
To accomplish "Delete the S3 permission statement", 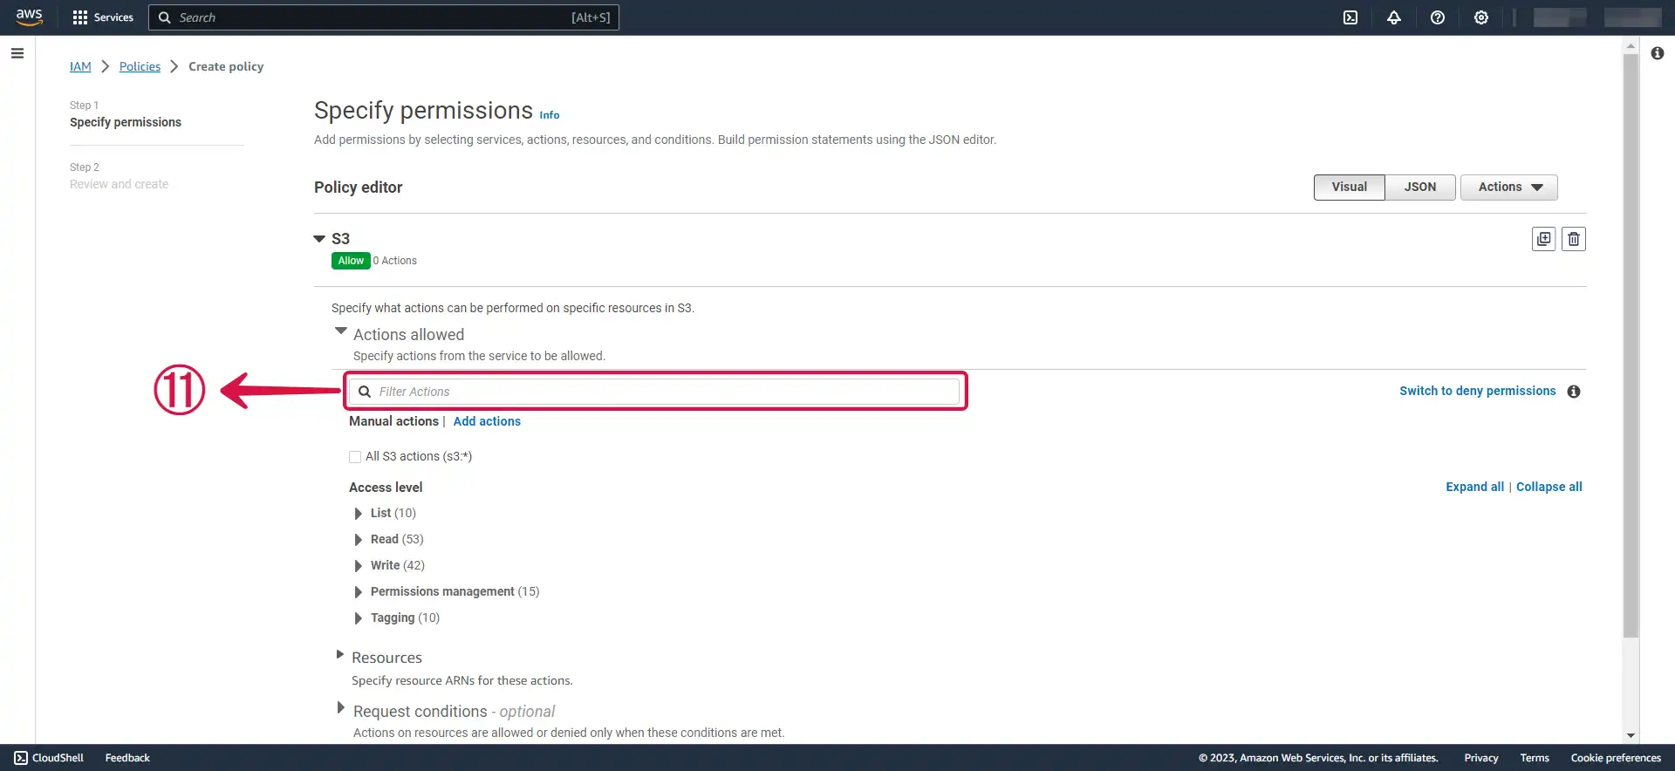I will pos(1574,239).
